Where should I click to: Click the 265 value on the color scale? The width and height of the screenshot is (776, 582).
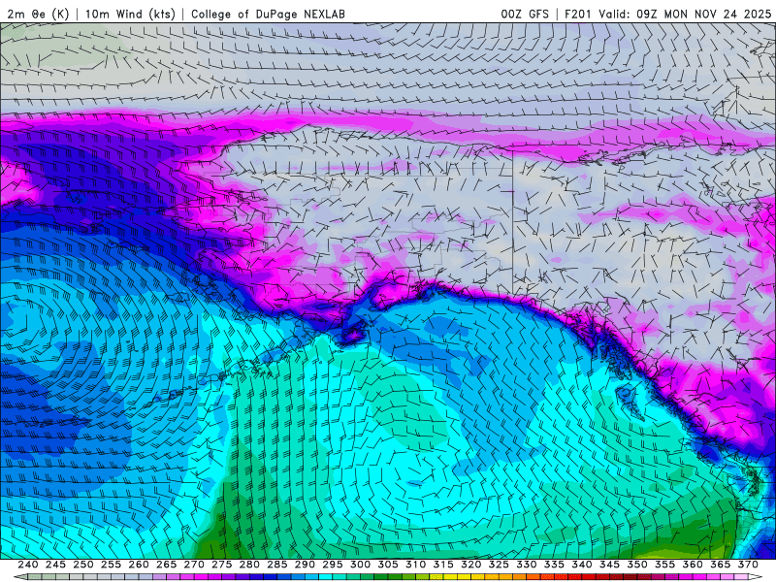pyautogui.click(x=166, y=565)
